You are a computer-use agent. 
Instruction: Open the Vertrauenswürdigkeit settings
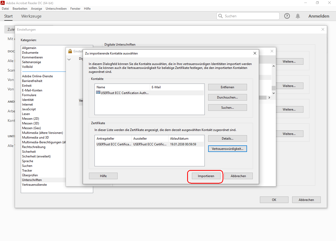227,149
